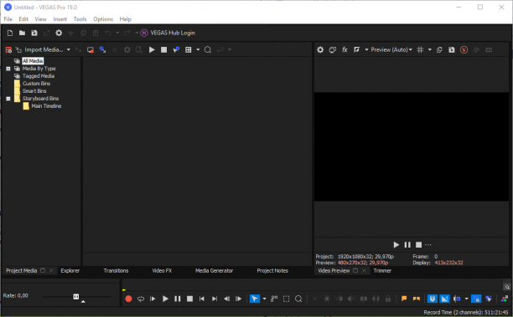Switch to the Trimmer tab
The image size is (513, 317).
382,271
